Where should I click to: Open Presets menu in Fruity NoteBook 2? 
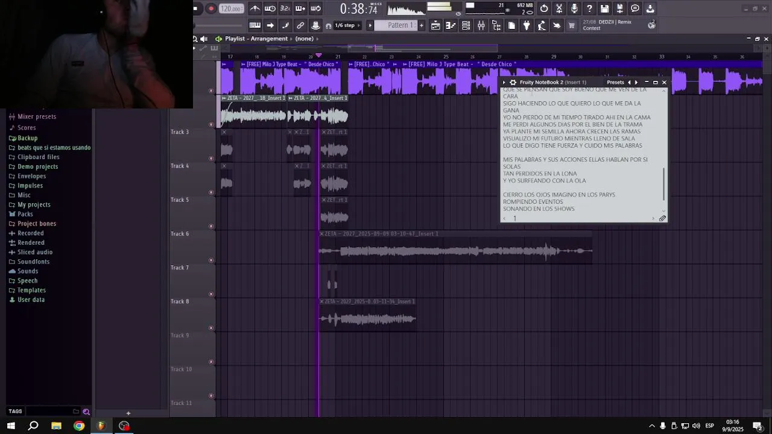tap(615, 82)
